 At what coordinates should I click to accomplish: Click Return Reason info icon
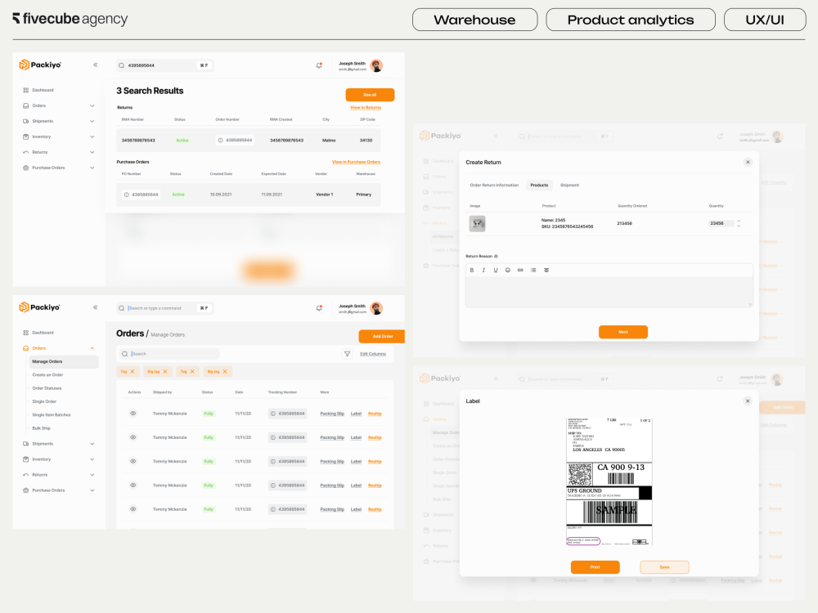(x=496, y=257)
